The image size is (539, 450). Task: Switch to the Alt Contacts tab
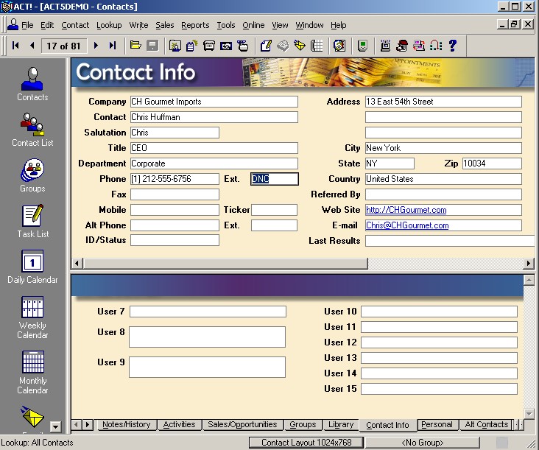(x=486, y=424)
